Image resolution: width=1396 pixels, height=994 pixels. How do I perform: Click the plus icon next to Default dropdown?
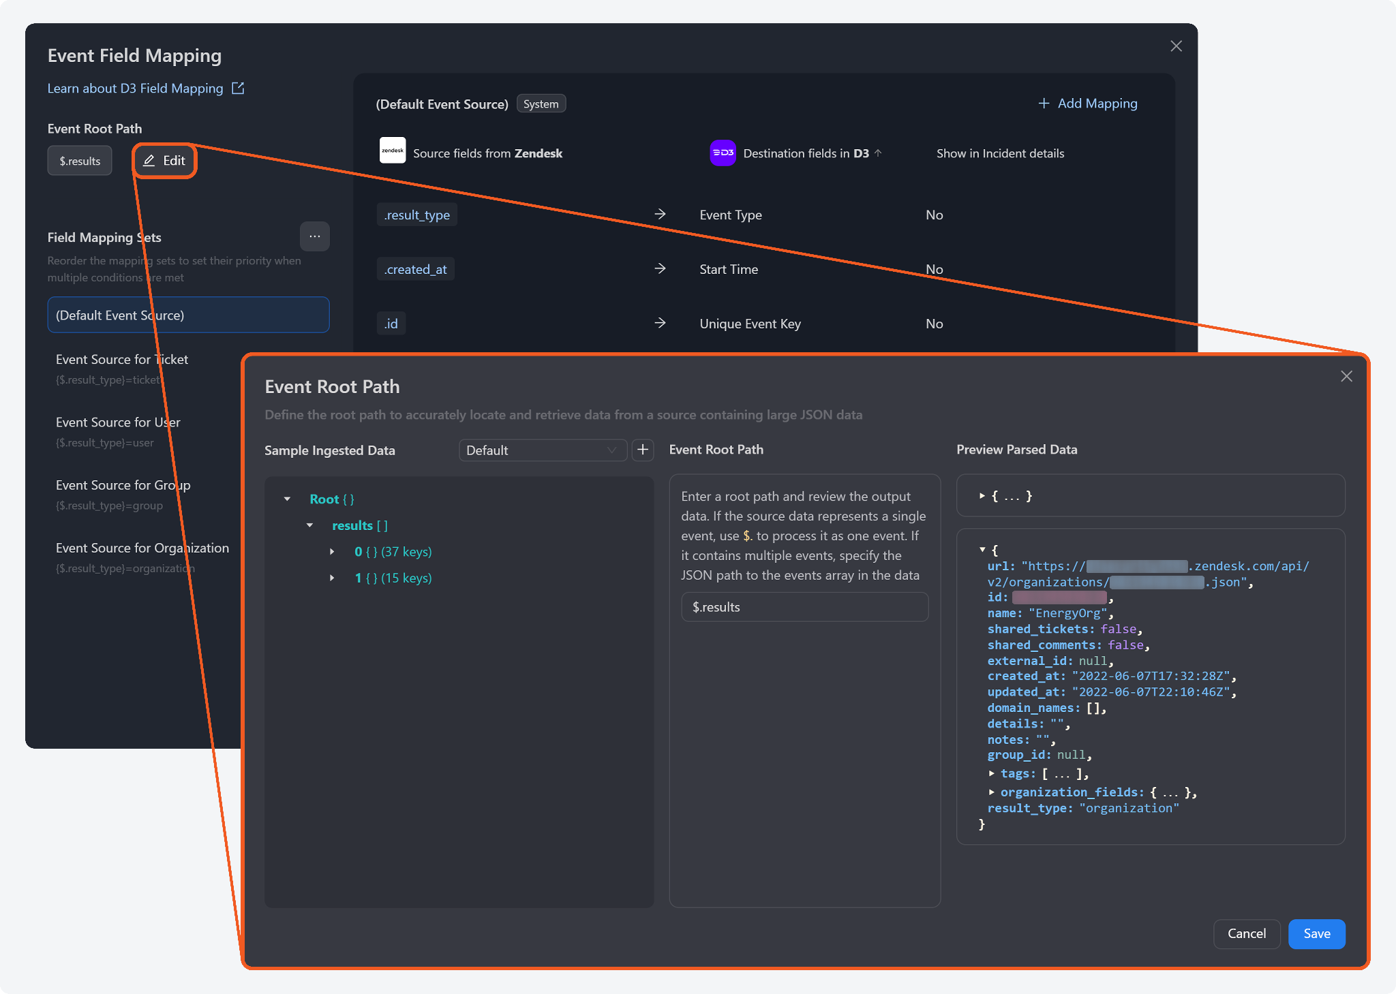coord(642,450)
